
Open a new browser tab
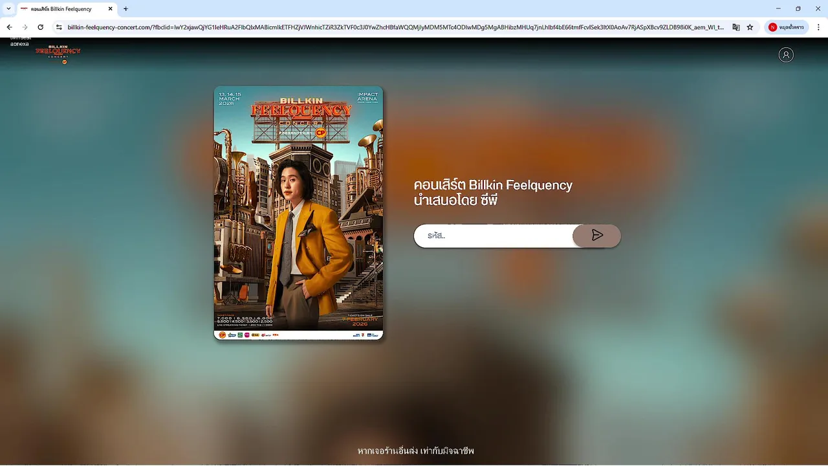pyautogui.click(x=125, y=9)
